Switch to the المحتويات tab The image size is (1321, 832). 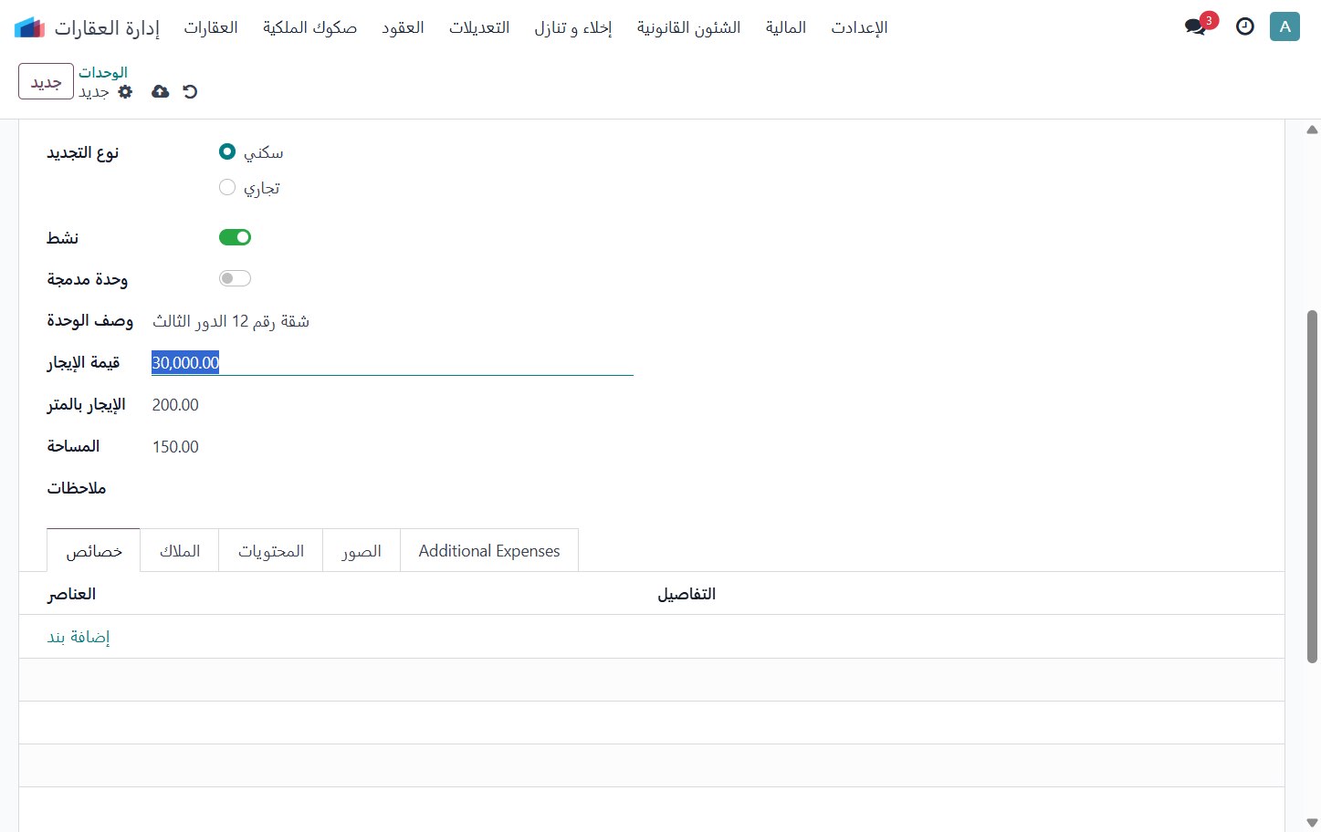coord(271,551)
